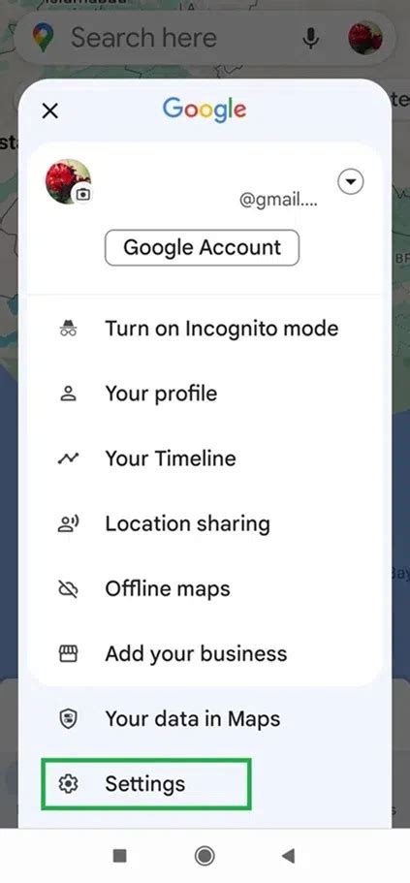410x883 pixels.
Task: Change profile photo via camera badge
Action: point(83,194)
